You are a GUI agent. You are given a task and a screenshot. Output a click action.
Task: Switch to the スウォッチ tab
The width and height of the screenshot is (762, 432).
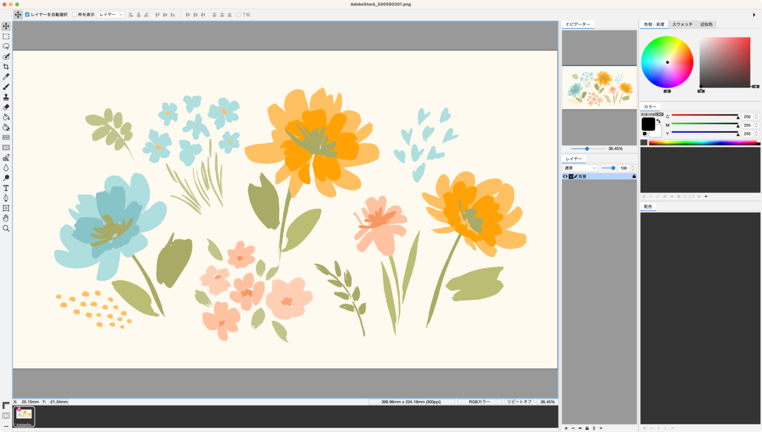[682, 25]
